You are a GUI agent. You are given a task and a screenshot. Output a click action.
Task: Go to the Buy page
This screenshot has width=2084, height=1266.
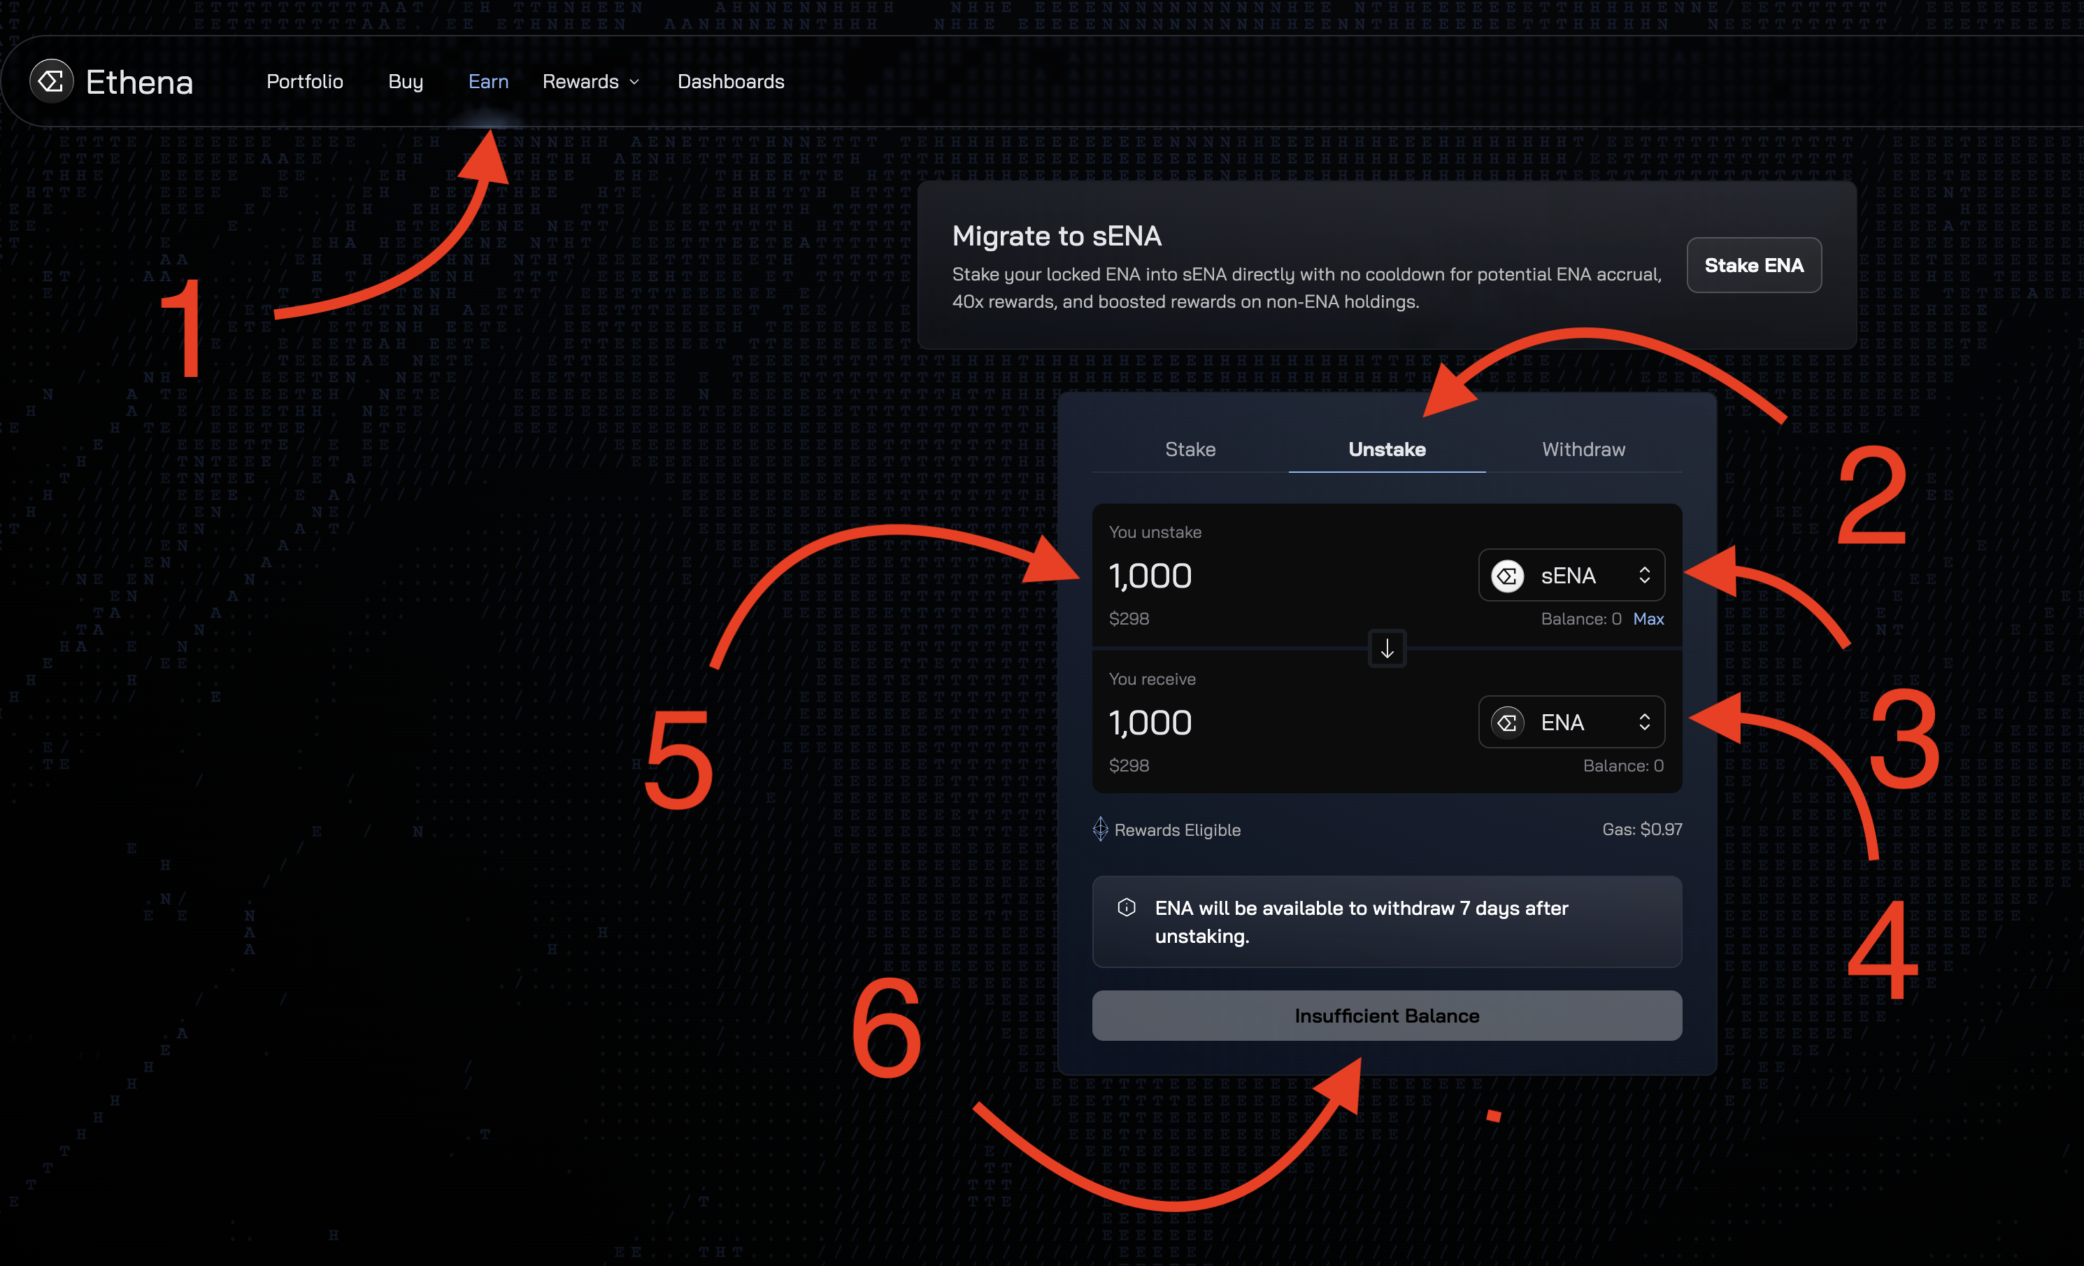click(406, 81)
